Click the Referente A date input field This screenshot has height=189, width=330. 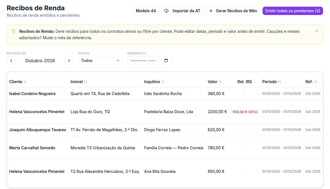pyautogui.click(x=149, y=61)
